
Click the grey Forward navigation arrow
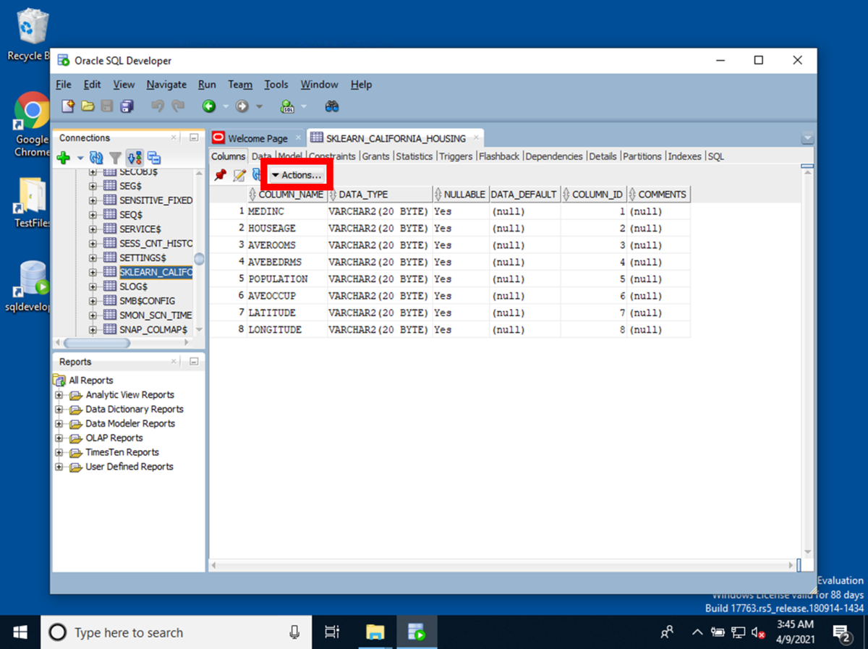(242, 106)
